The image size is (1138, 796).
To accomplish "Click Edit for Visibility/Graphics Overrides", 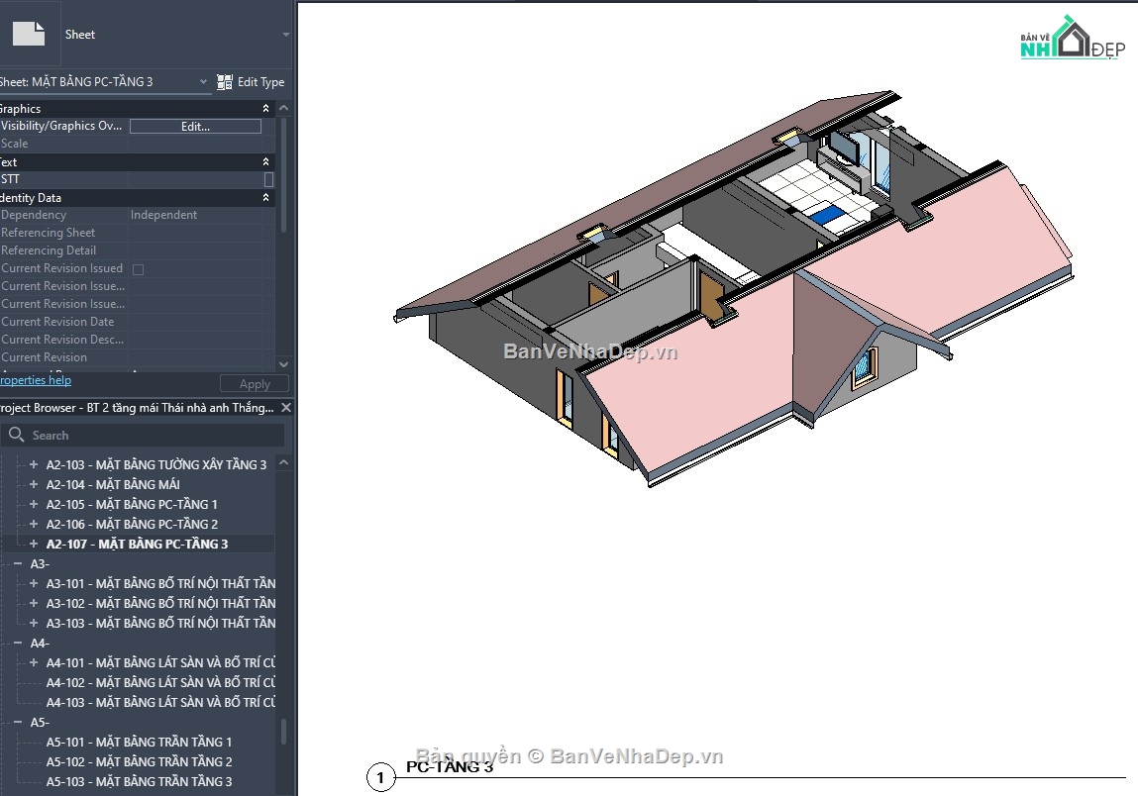I will pos(195,127).
